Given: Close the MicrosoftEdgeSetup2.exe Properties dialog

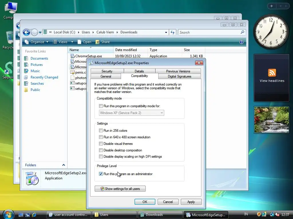Looking at the screenshot, I should [x=199, y=63].
